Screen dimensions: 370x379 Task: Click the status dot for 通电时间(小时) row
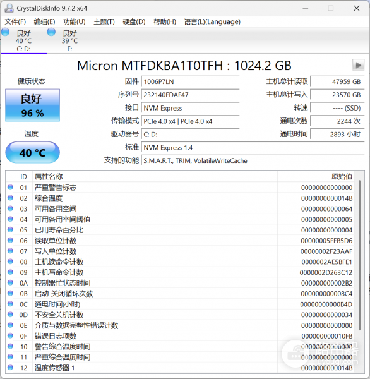point(10,304)
